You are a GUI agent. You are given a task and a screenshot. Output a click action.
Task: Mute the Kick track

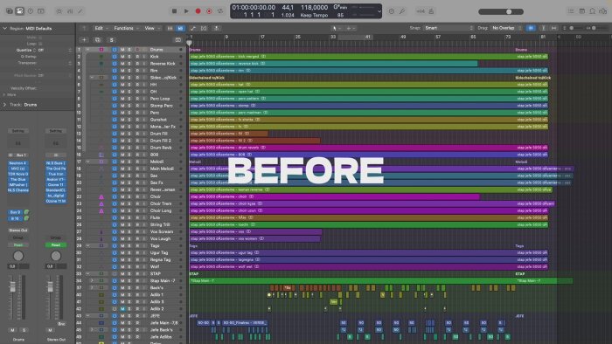point(122,57)
